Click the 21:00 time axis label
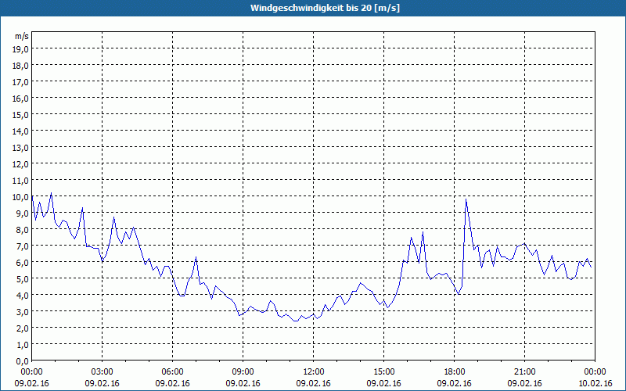This screenshot has width=626, height=391. click(524, 372)
